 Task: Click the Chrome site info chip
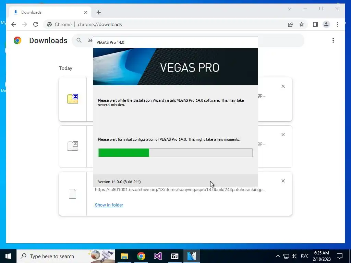(59, 24)
